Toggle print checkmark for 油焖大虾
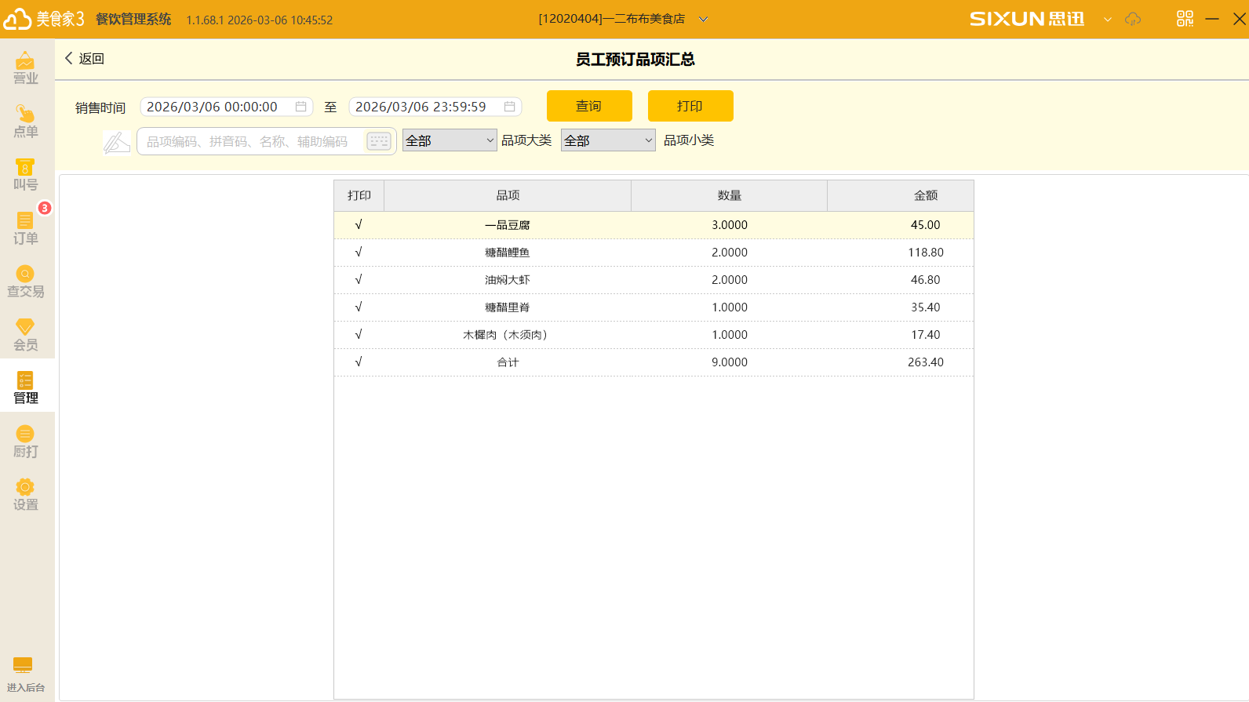 [359, 280]
